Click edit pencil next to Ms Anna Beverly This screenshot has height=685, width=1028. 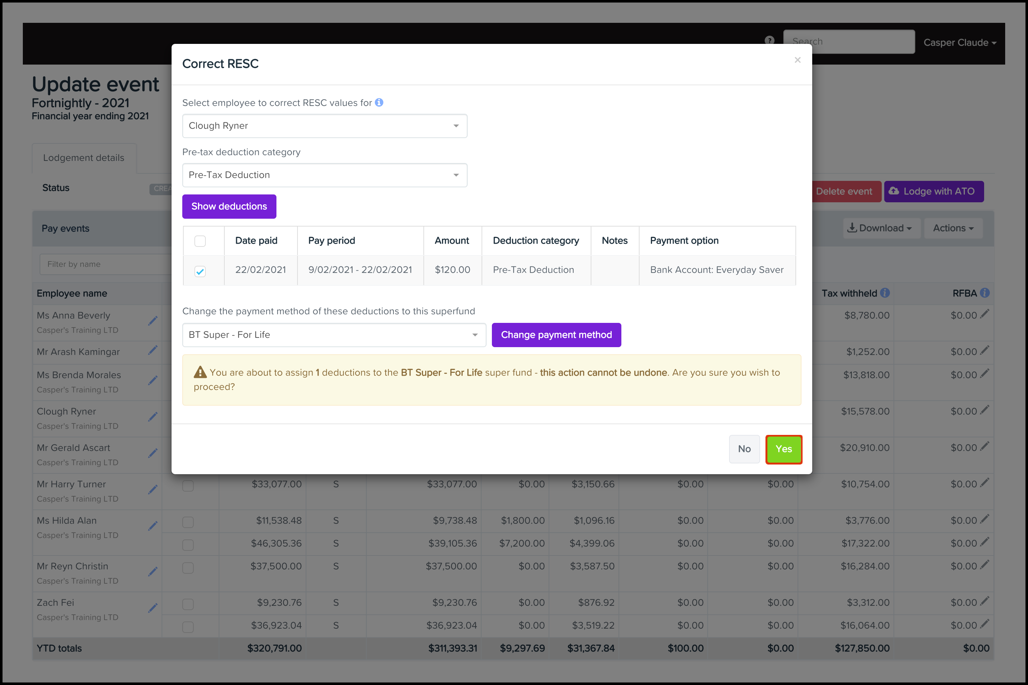pyautogui.click(x=152, y=321)
